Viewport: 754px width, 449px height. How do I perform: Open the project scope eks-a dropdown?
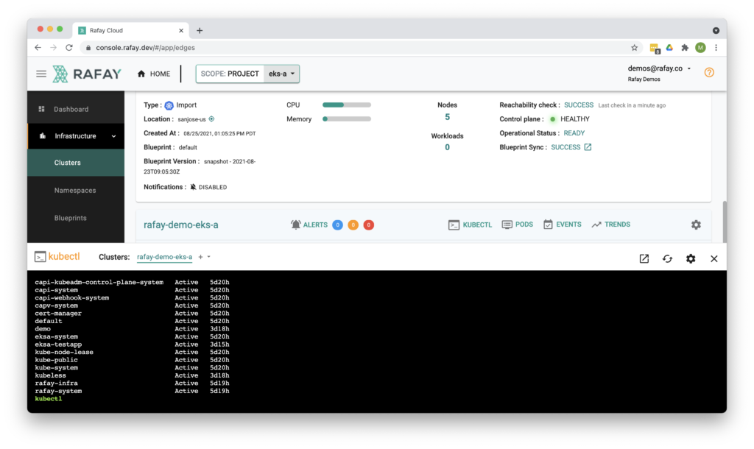coord(282,74)
